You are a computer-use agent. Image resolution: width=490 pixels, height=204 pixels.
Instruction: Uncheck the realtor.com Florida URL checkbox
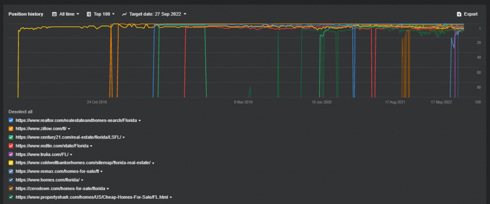pyautogui.click(x=11, y=120)
